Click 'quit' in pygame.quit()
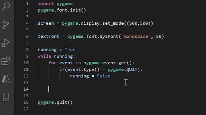Image resolution: width=206 pixels, height=115 pixels. (62, 102)
